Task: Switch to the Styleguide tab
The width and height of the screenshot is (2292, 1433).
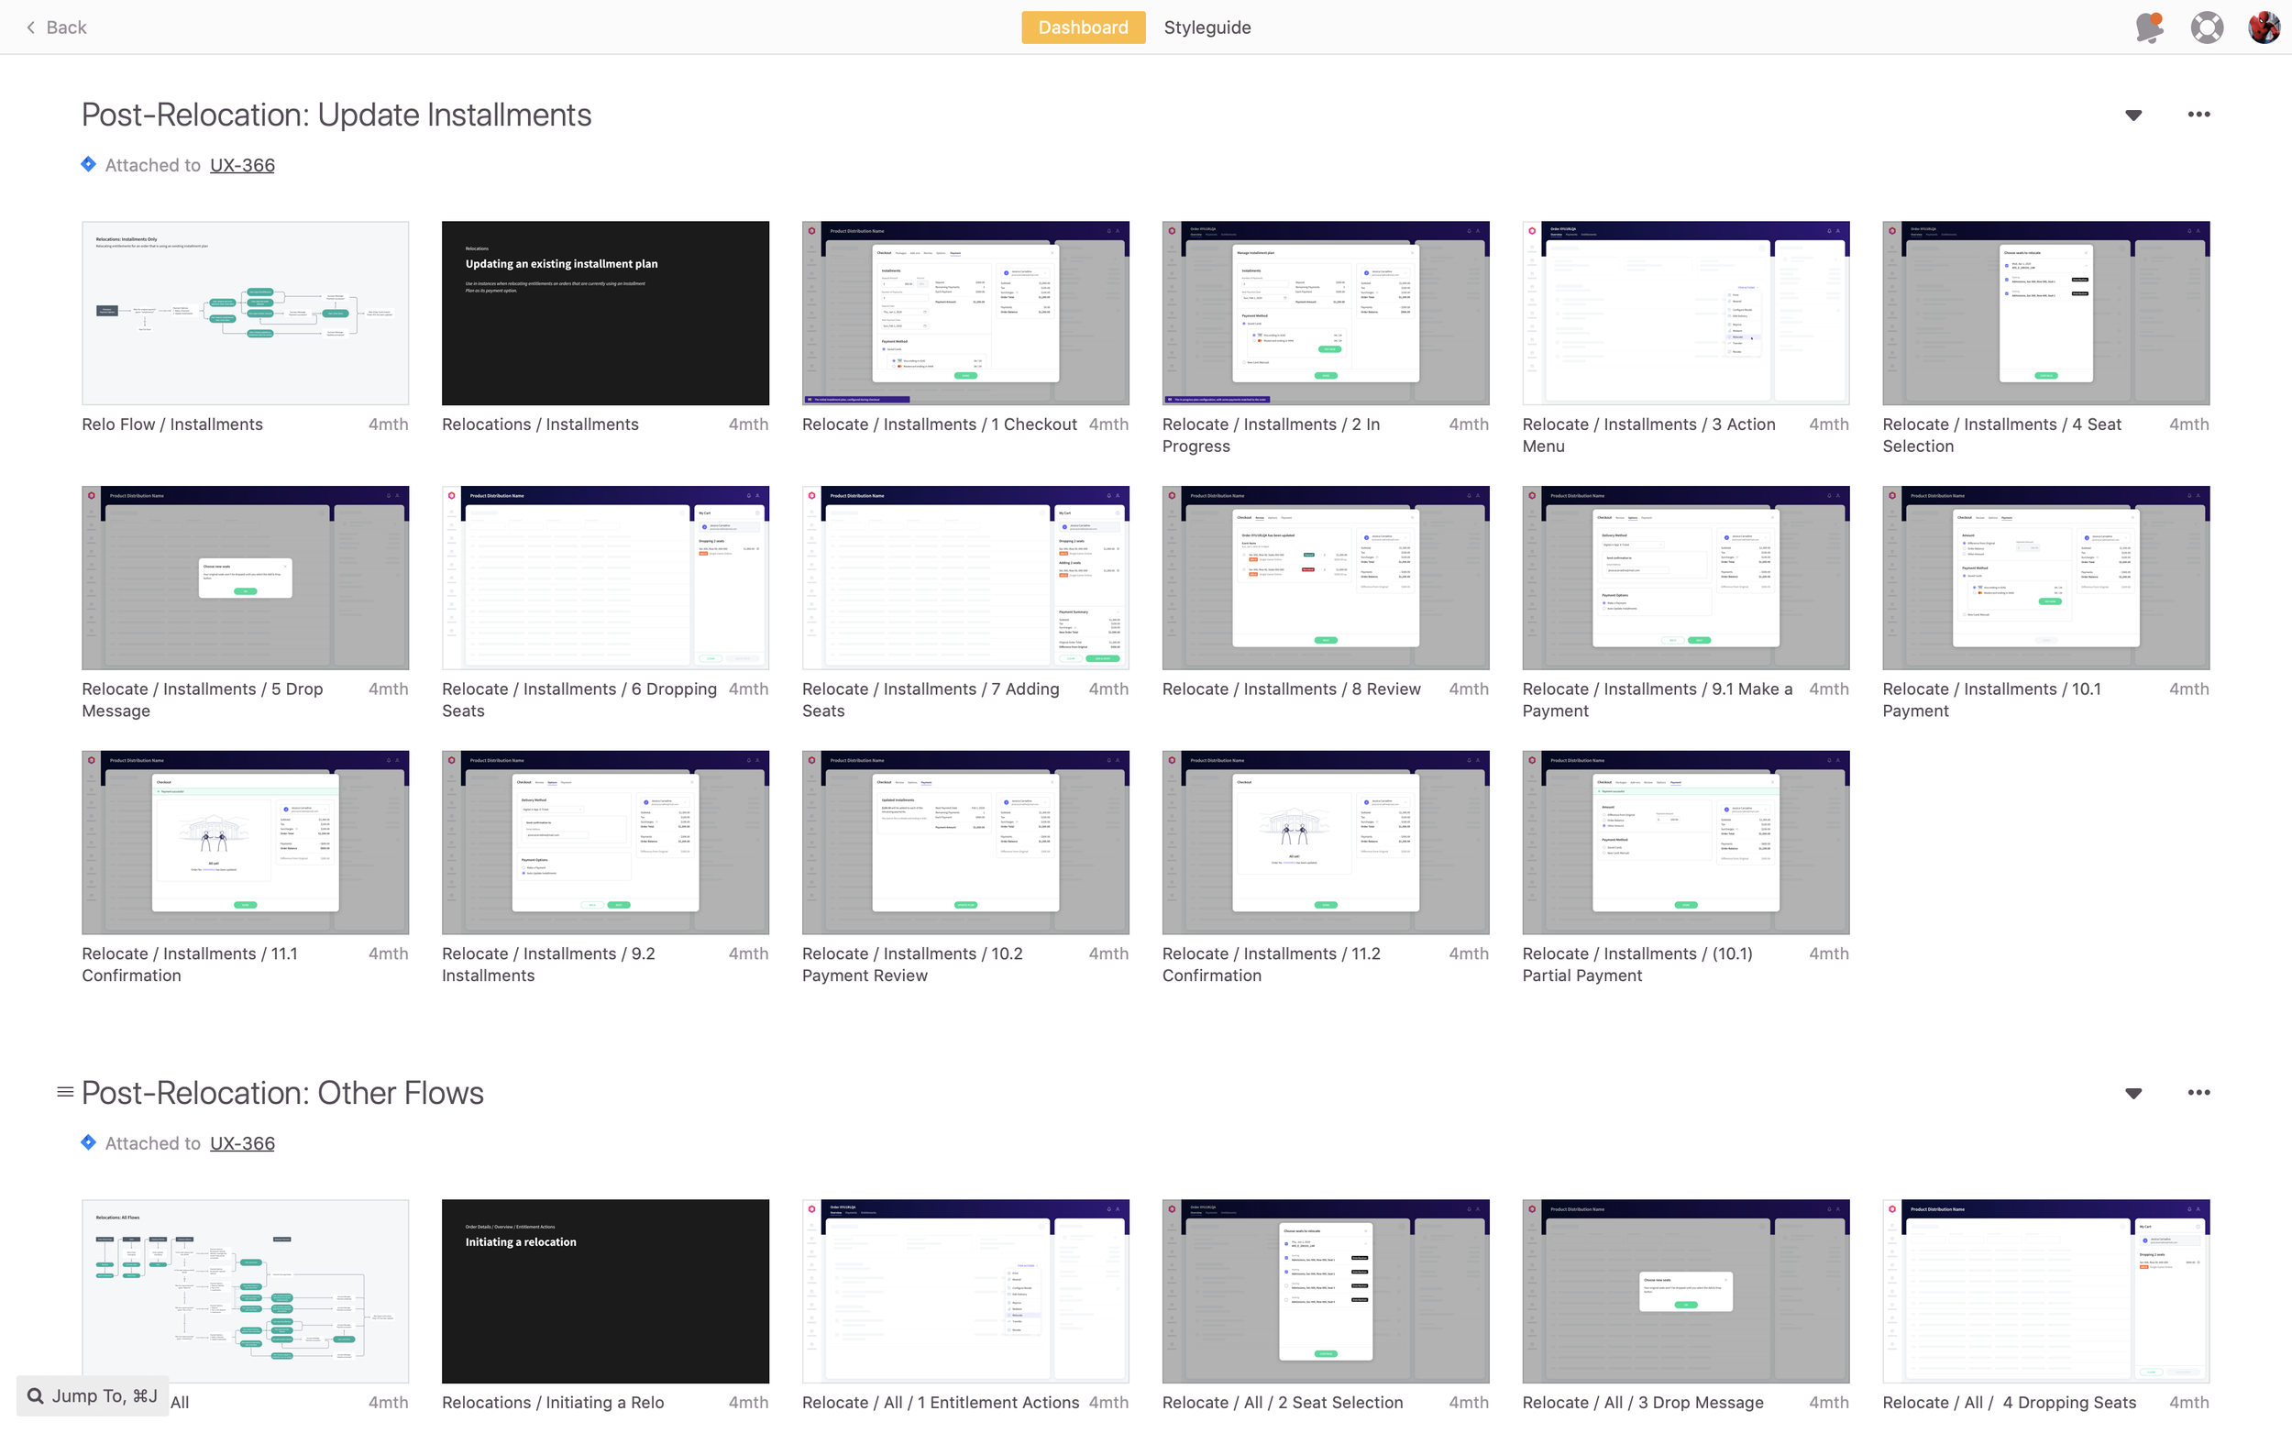Action: (1207, 28)
